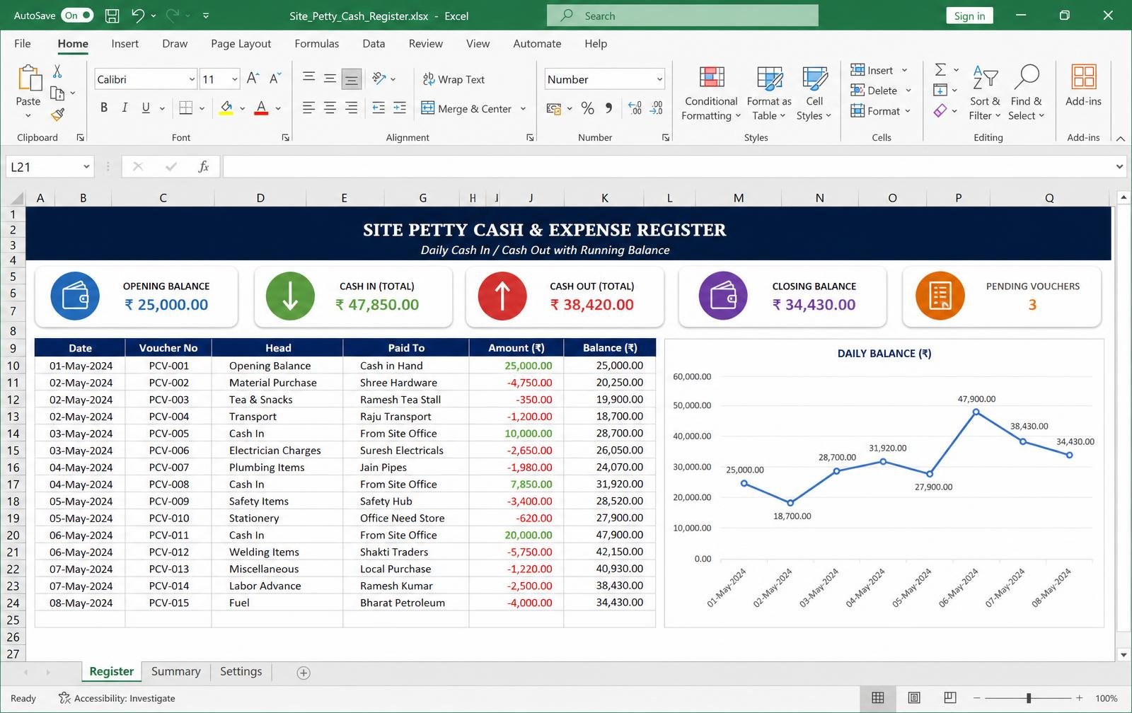
Task: Apply Borders using the grid icon
Action: [185, 108]
